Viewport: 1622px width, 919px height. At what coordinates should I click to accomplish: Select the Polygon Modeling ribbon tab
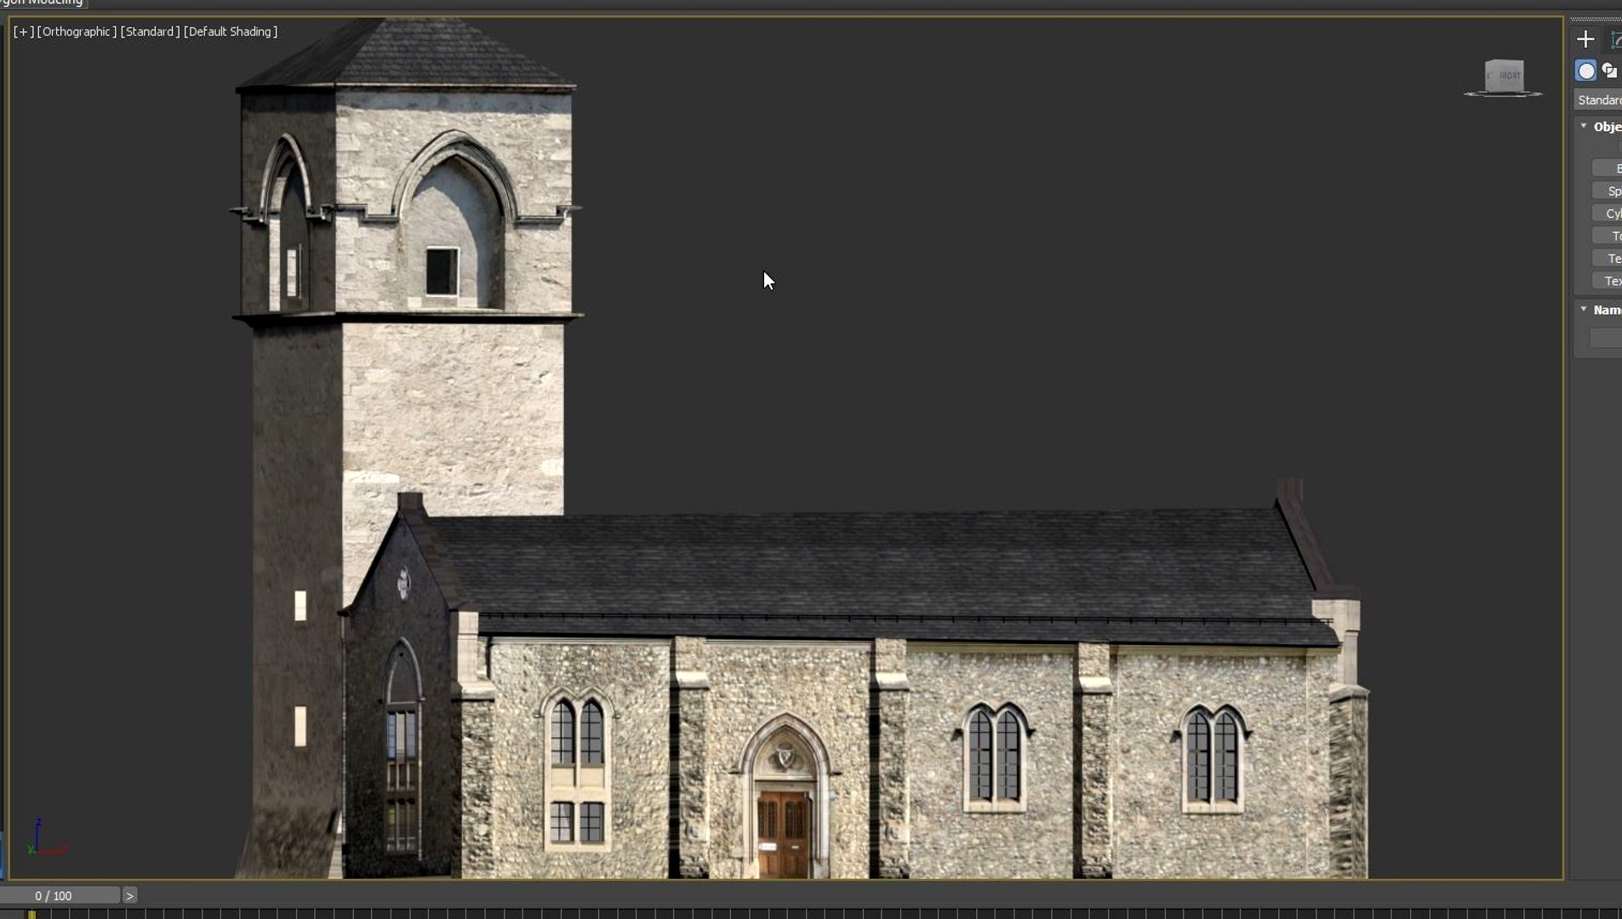coord(43,3)
